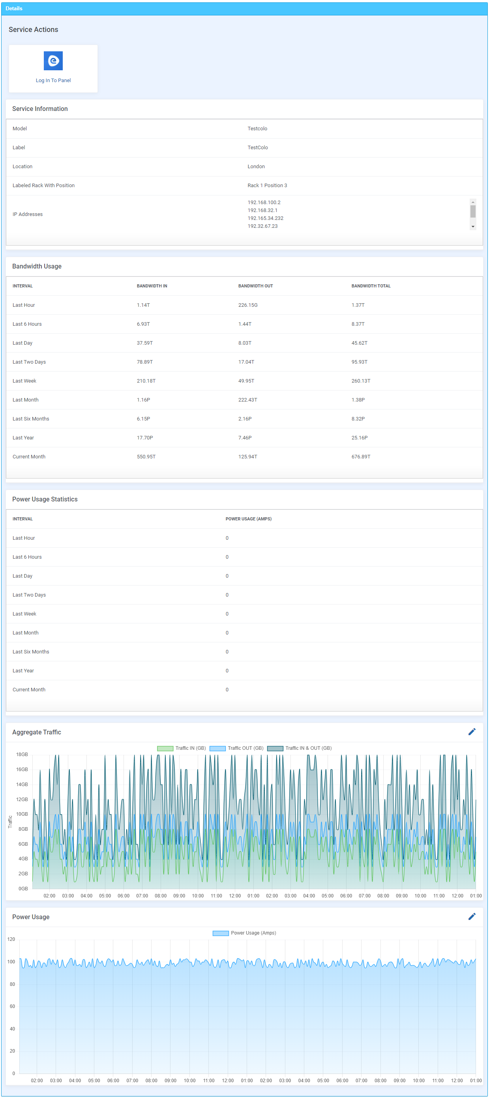The width and height of the screenshot is (489, 1100).
Task: Click the BANDWIDTH OUT column header
Action: click(x=255, y=286)
